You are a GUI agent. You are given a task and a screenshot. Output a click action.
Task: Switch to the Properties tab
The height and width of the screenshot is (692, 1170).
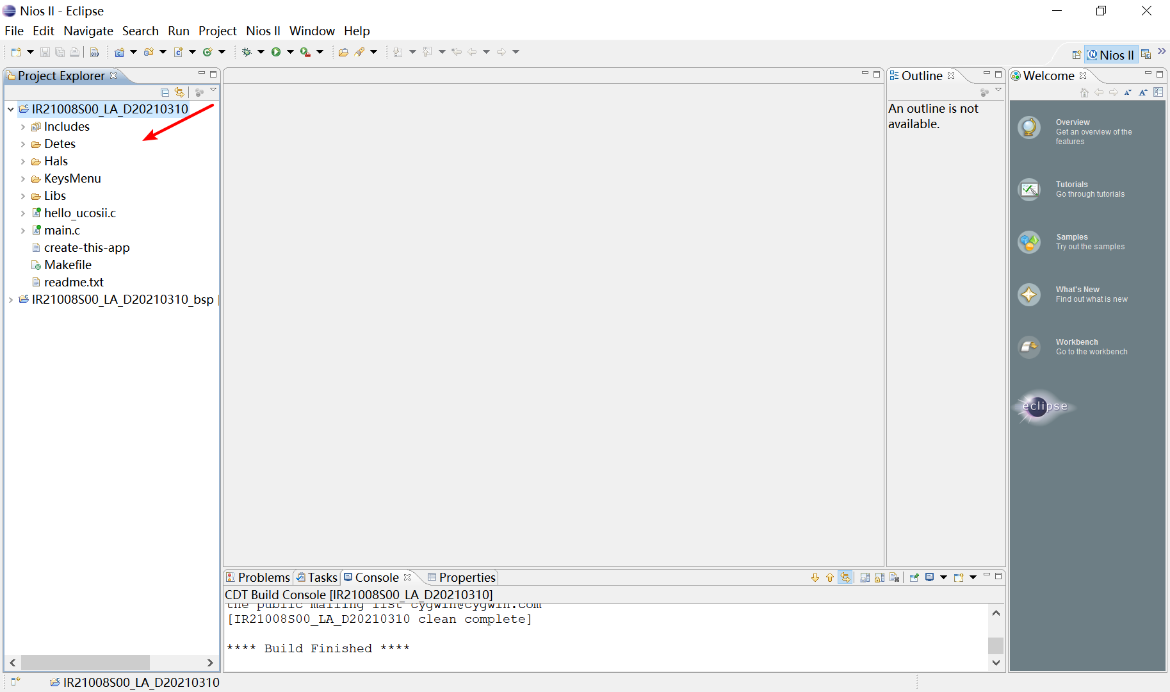point(462,577)
